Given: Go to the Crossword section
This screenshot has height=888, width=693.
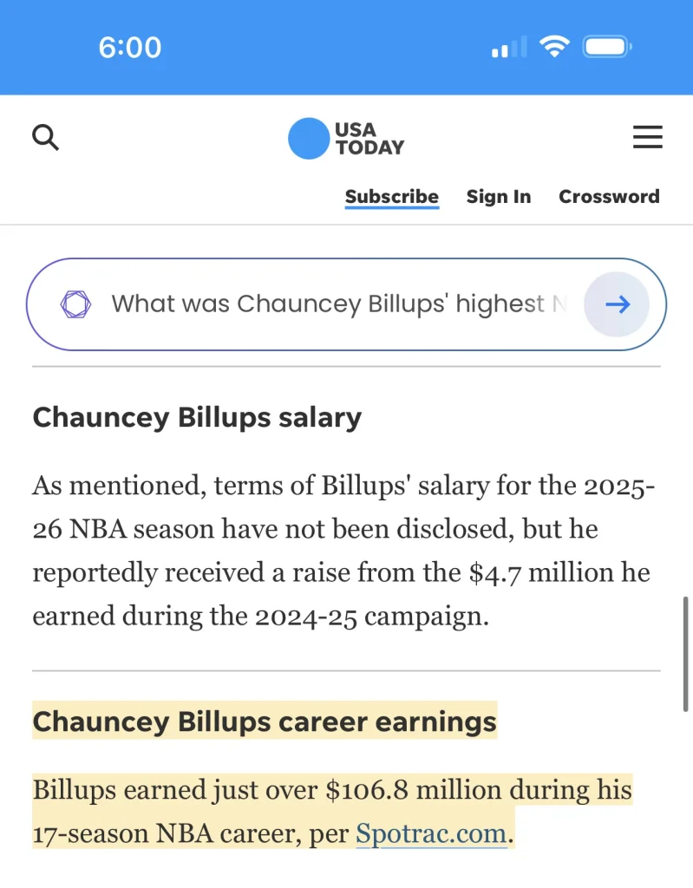Looking at the screenshot, I should click(609, 197).
